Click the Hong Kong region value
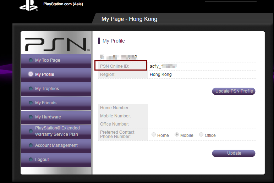Screen dimensions: 274x183 (x=160, y=74)
